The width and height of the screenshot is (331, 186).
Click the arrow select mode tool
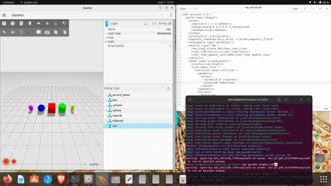[4, 32]
